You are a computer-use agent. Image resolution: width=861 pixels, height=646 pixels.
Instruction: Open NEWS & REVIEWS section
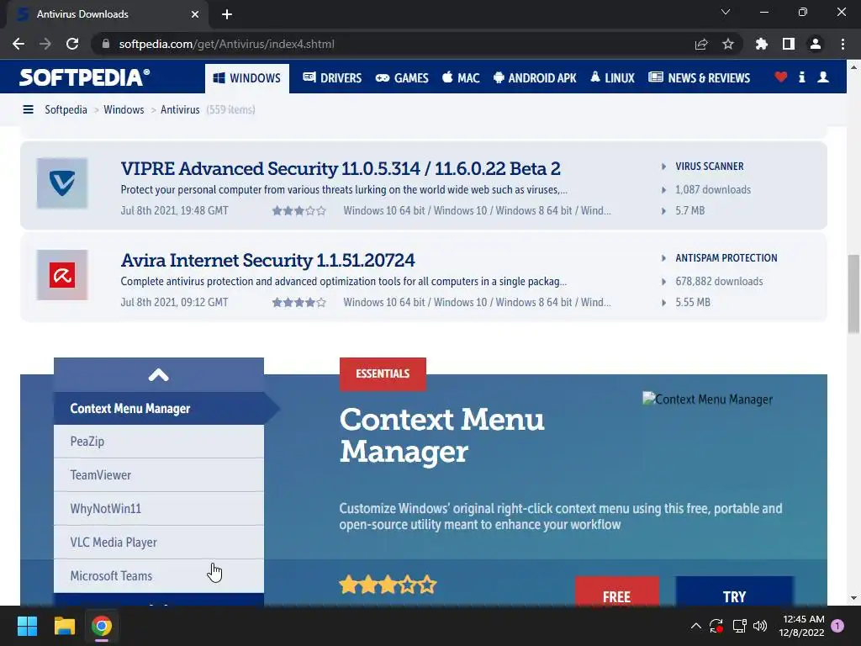point(699,78)
